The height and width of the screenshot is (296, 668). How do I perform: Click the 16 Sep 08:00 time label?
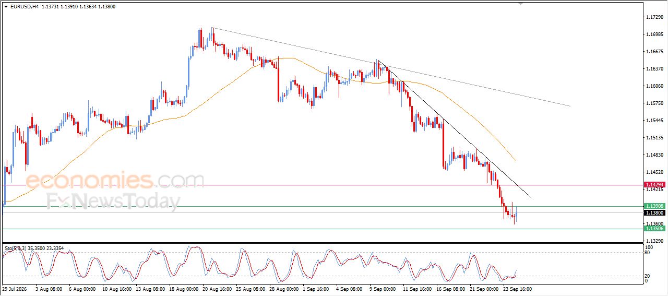pos(451,289)
